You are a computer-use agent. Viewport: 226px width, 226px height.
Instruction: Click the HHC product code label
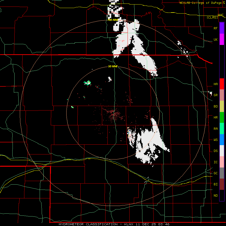pos(221,15)
